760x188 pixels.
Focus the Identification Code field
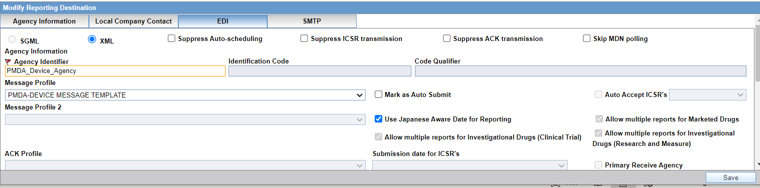(x=320, y=71)
